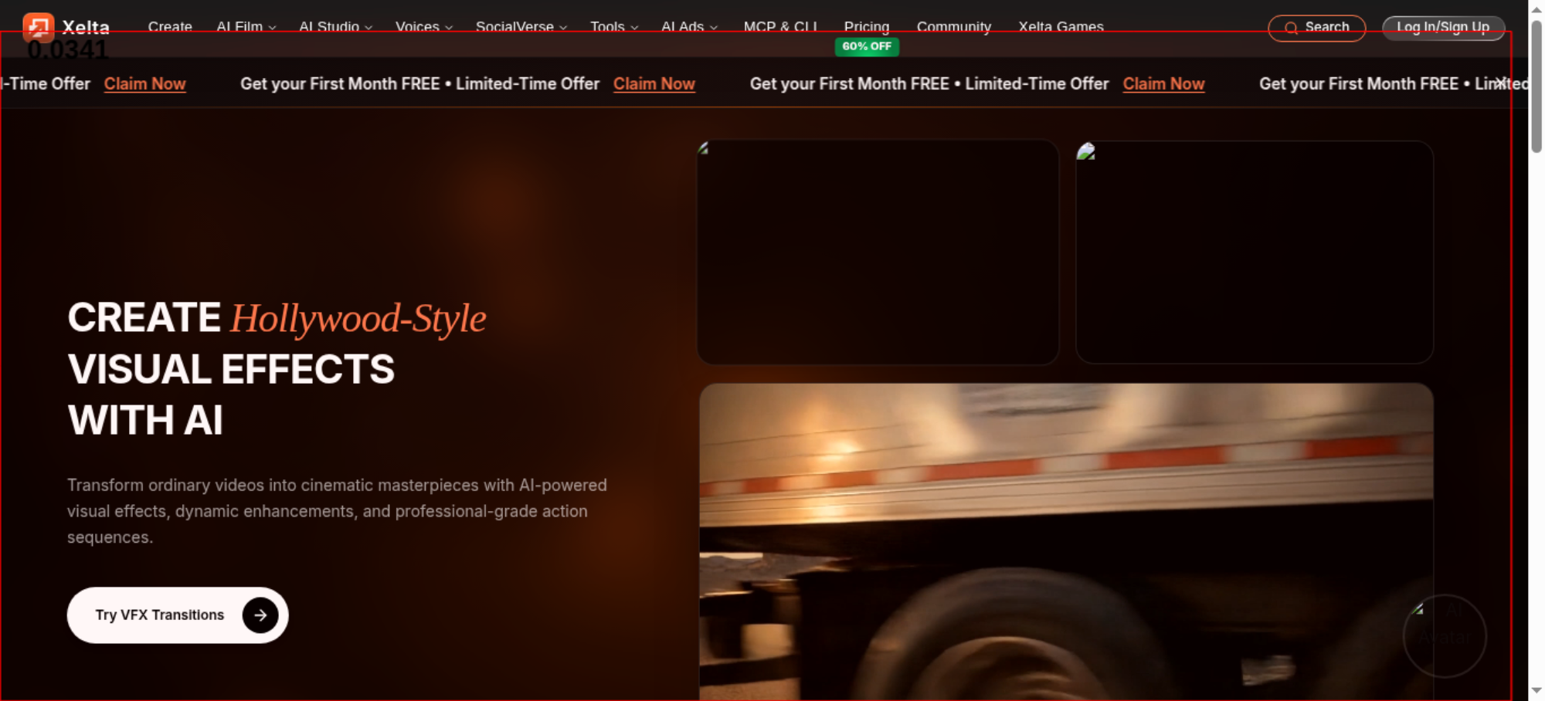The width and height of the screenshot is (1545, 701).
Task: Open the SocialVerse dropdown
Action: point(521,27)
